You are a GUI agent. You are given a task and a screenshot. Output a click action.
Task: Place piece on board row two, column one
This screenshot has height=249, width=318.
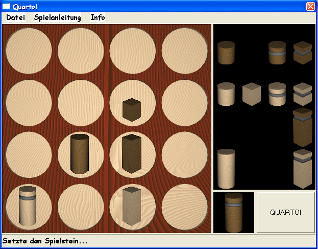click(x=29, y=103)
